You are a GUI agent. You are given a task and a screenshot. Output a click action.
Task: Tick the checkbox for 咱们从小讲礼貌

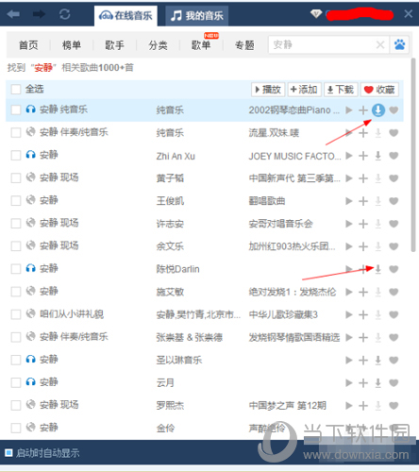[x=16, y=314]
